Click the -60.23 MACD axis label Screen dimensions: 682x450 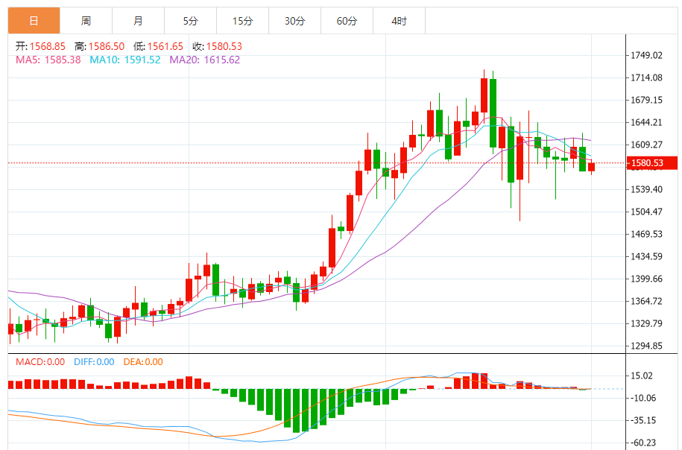[x=644, y=443]
